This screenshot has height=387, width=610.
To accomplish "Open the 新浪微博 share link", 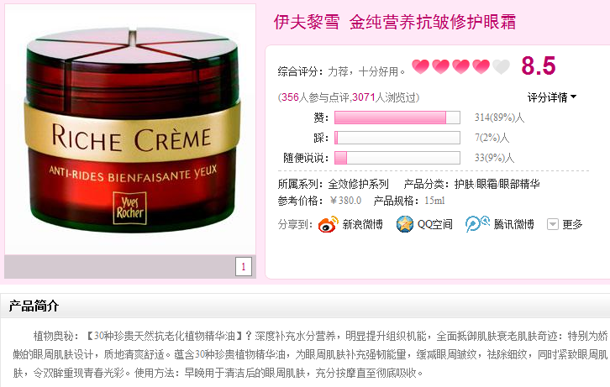I will [x=363, y=224].
